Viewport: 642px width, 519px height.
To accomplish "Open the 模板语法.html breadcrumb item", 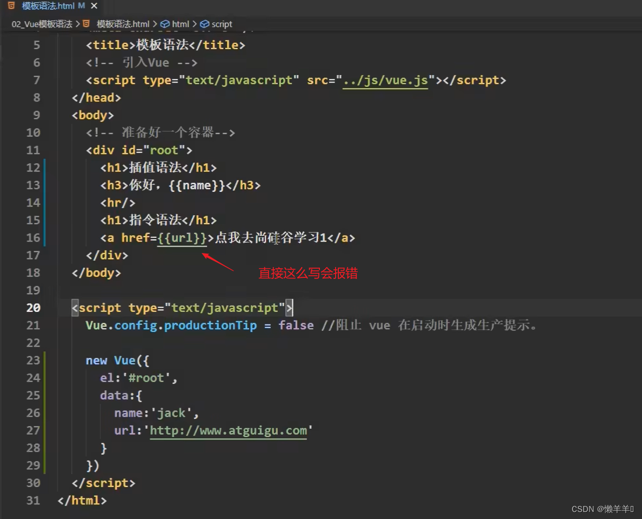I will tap(123, 24).
